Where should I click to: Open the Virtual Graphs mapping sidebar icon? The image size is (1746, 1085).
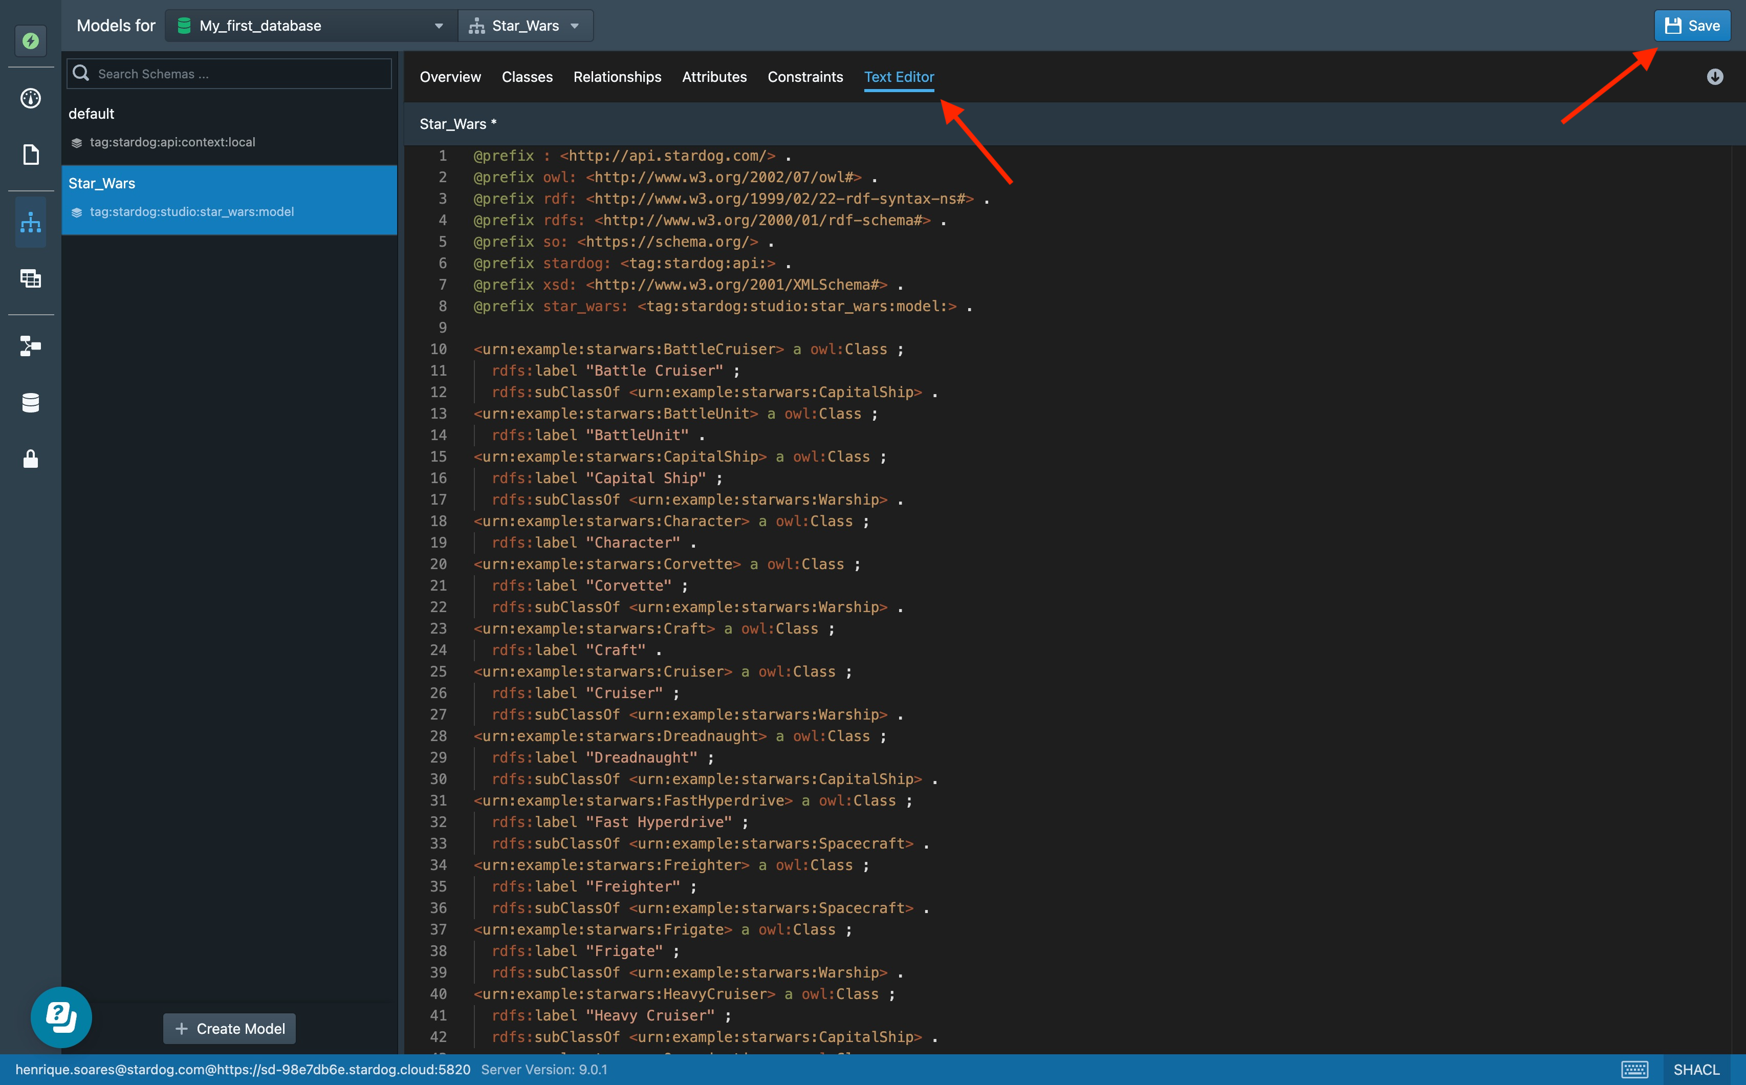(x=30, y=346)
